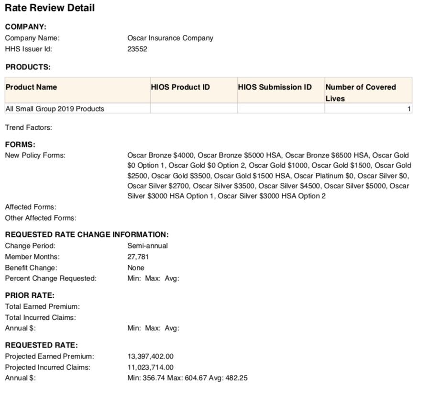Click the Projected Incurred Claims amount 11,023,714.00
Screen dimensions: 430x394
point(150,367)
